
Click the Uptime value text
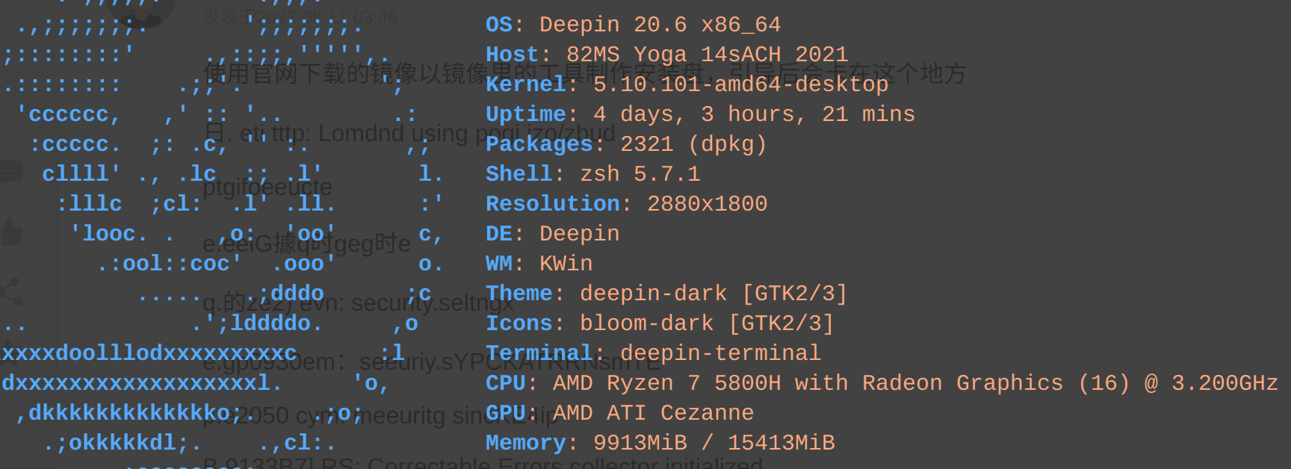click(x=754, y=114)
